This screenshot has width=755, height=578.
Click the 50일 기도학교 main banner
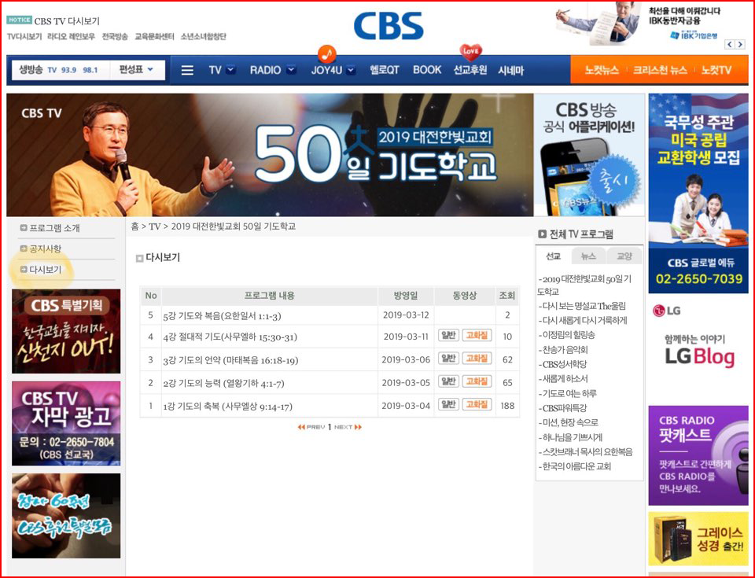click(270, 155)
